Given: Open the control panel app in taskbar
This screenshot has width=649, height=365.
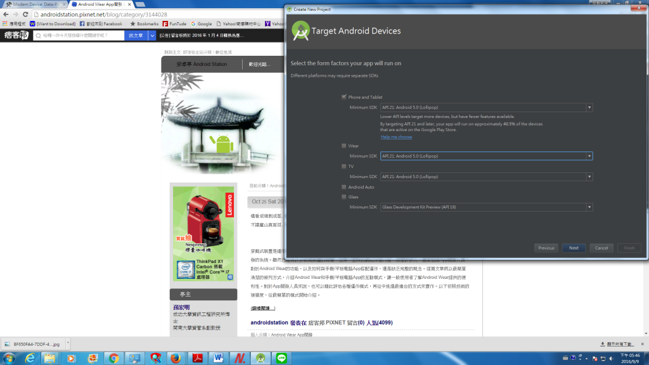Looking at the screenshot, I should [x=134, y=359].
